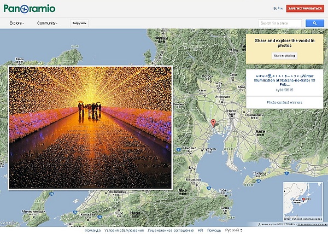
Task: Click the Search for a place field
Action: pyautogui.click(x=280, y=23)
